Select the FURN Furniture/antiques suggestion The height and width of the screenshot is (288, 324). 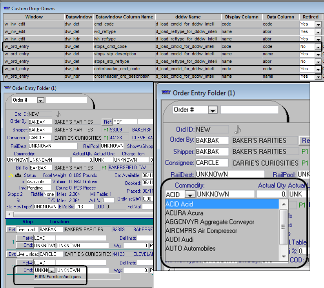pyautogui.click(x=58, y=277)
